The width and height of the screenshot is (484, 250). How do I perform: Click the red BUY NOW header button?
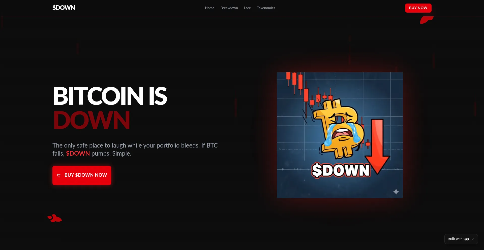[418, 8]
